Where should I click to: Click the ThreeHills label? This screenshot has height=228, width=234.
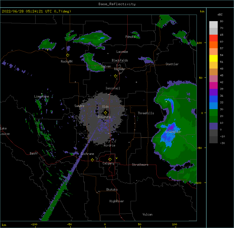click(x=146, y=113)
